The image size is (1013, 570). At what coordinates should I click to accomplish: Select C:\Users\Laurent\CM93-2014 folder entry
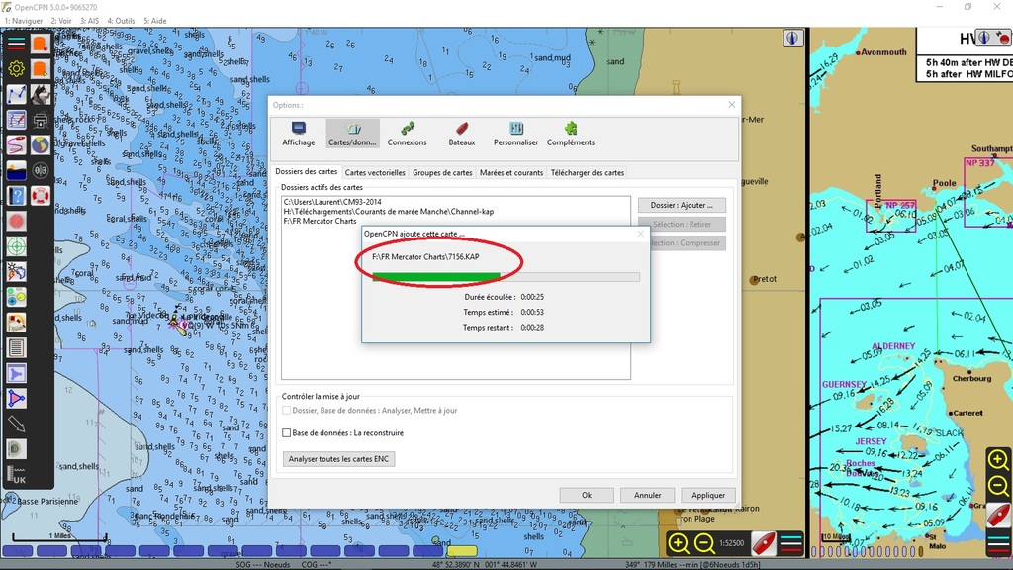pyautogui.click(x=332, y=202)
